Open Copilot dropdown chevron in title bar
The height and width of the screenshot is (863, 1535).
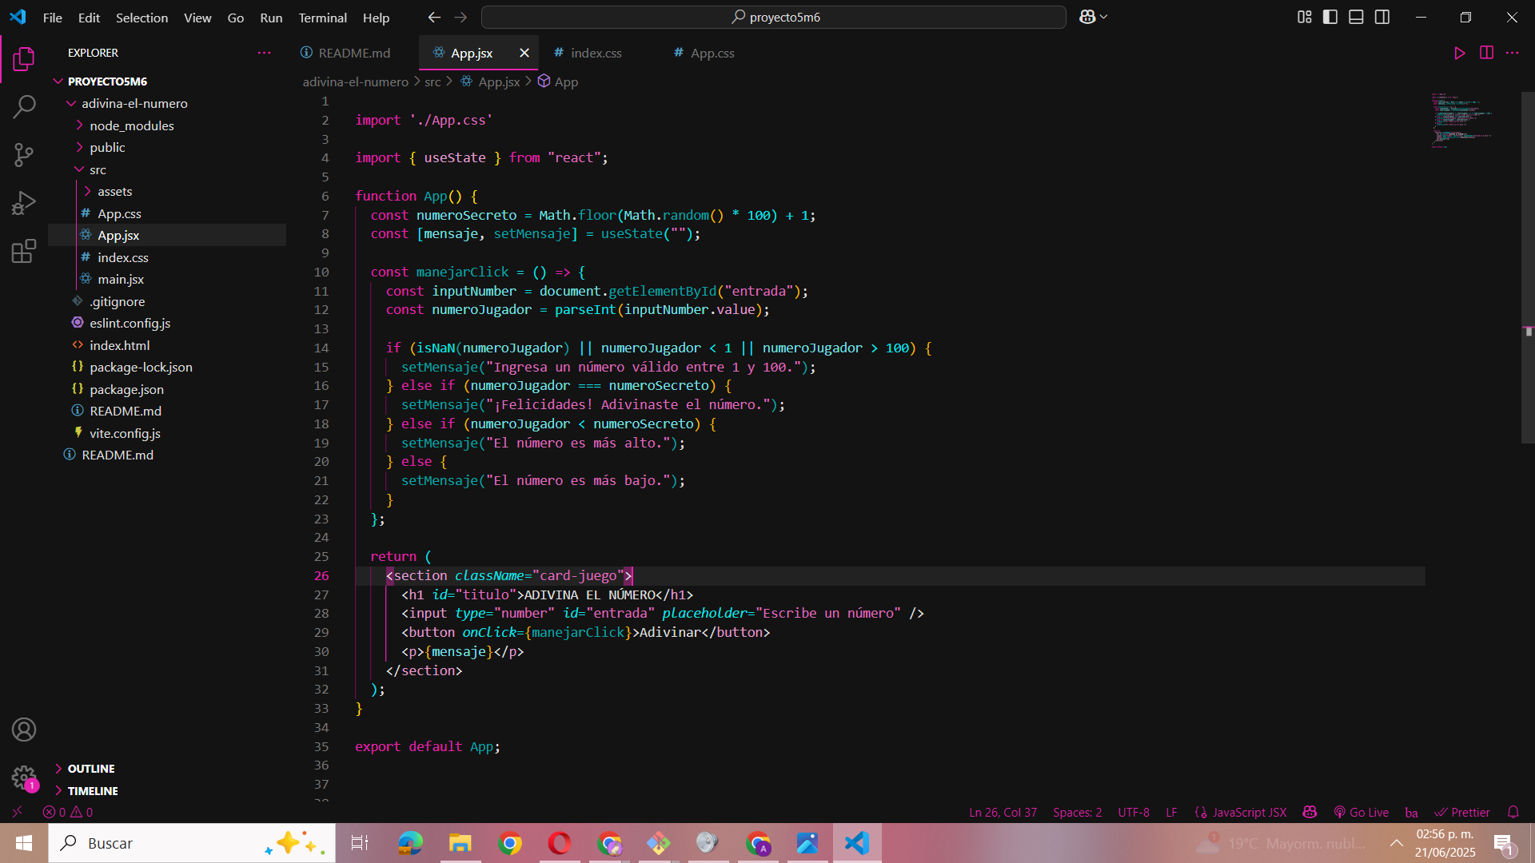click(x=1104, y=17)
